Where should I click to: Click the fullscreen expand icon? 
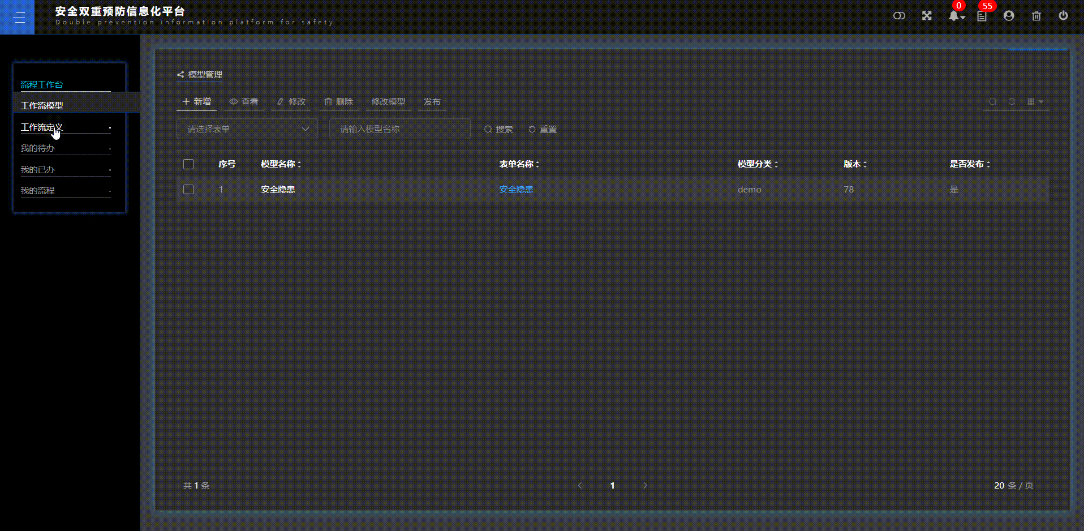(x=927, y=15)
